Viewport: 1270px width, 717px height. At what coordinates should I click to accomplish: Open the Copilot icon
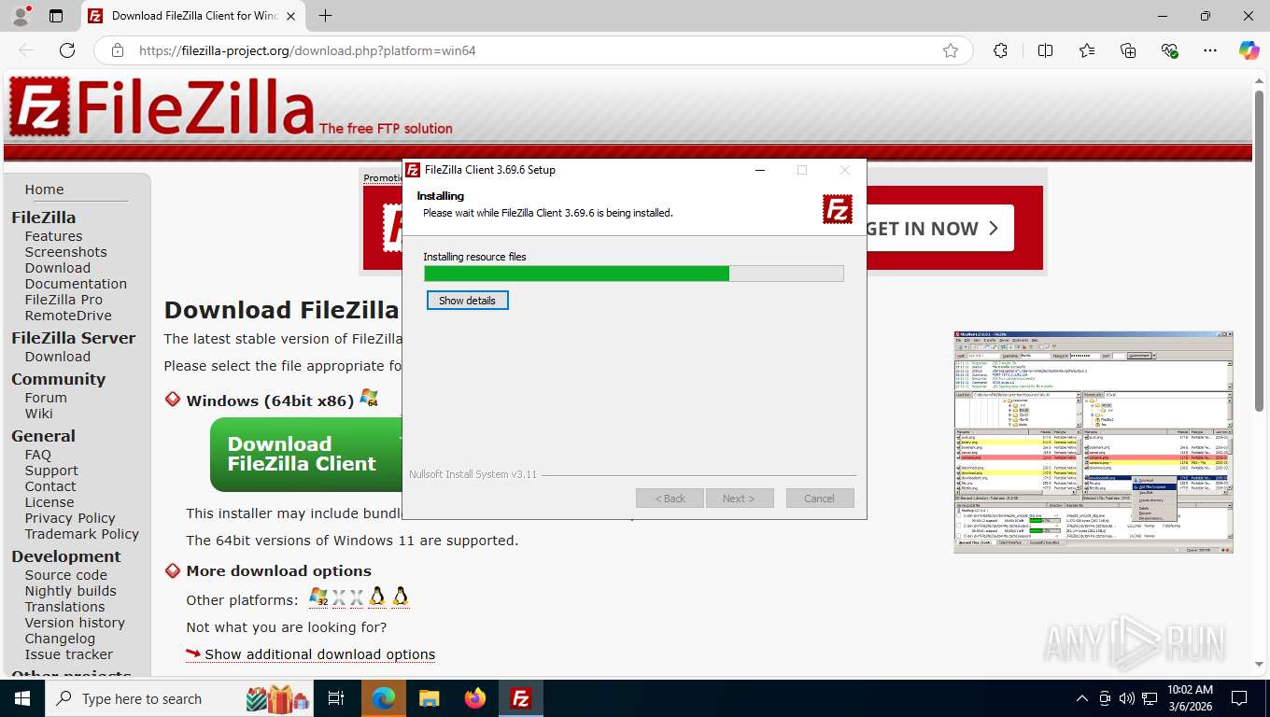tap(1249, 50)
